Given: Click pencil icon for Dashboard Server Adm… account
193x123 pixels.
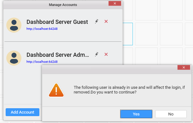Looking at the screenshot, I should pos(97,54).
